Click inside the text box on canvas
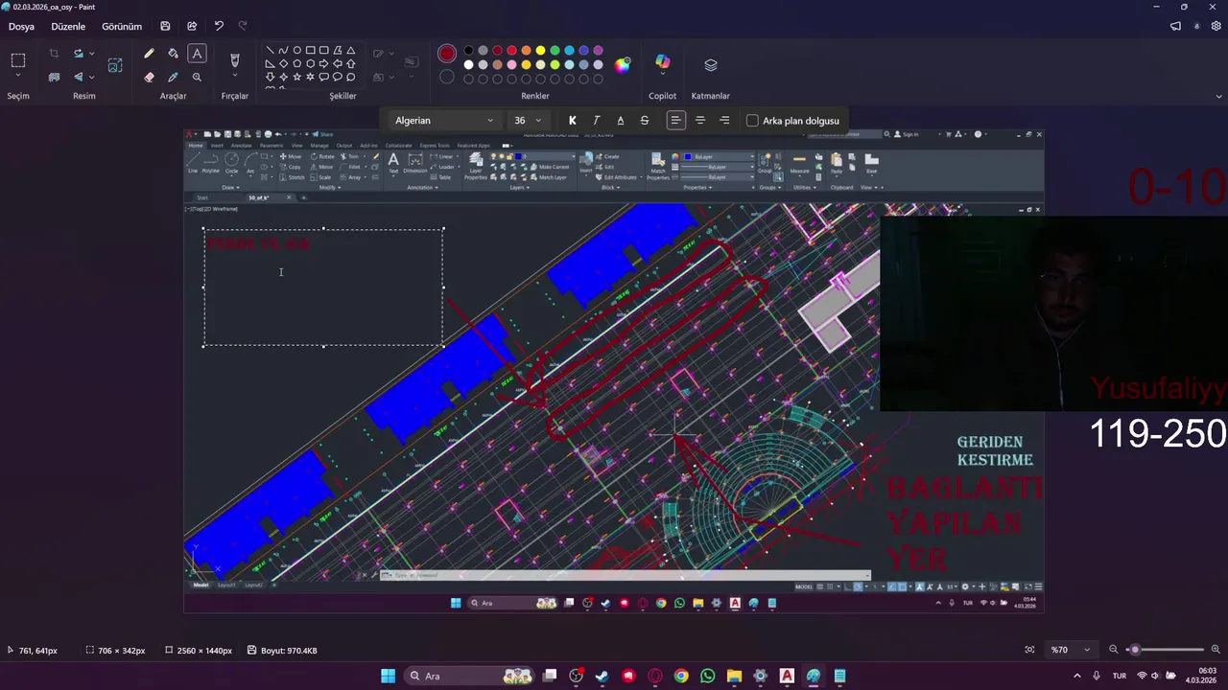 (x=323, y=287)
